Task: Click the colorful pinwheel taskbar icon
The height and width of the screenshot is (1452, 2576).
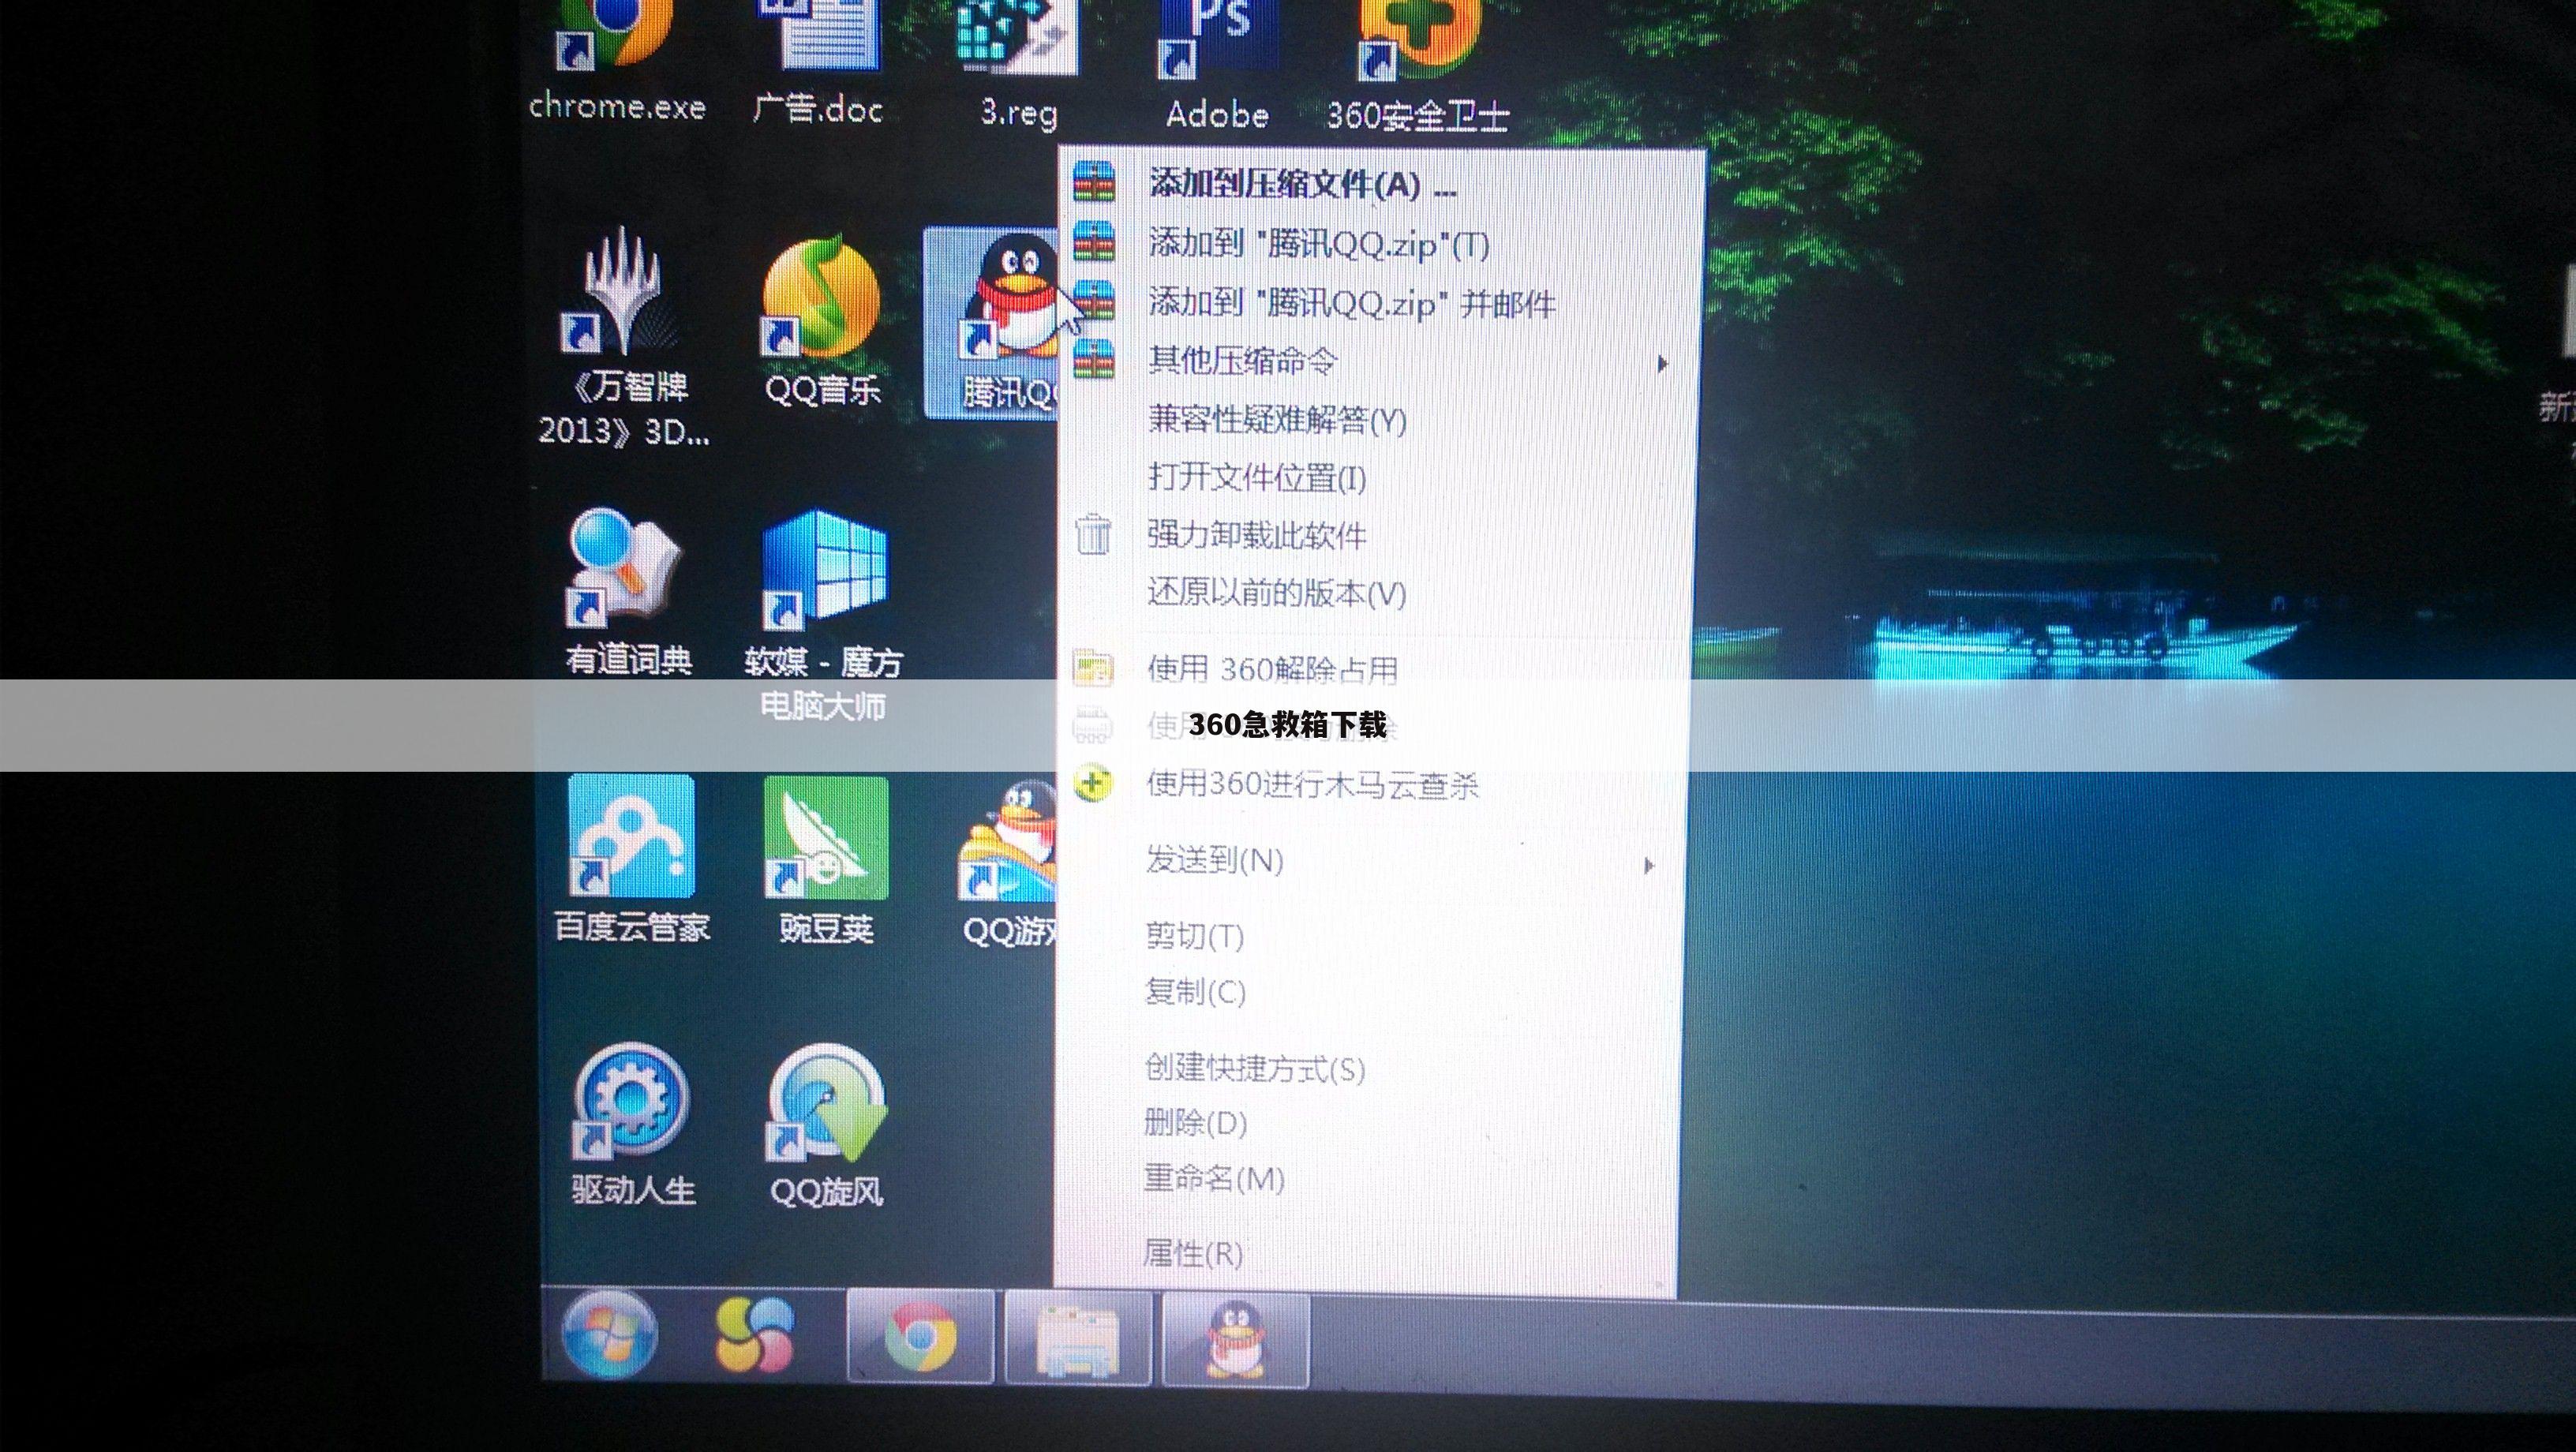Action: pyautogui.click(x=754, y=1334)
